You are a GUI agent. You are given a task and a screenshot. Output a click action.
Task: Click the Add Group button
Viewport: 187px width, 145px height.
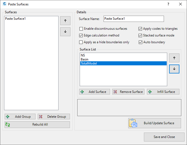point(20,117)
